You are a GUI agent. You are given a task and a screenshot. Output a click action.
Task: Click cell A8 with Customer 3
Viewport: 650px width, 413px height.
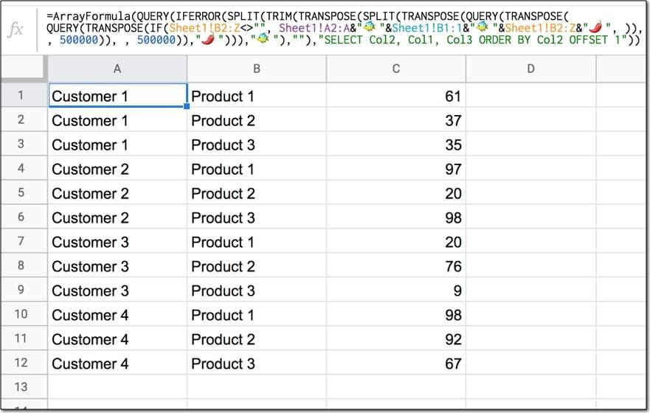click(x=117, y=265)
